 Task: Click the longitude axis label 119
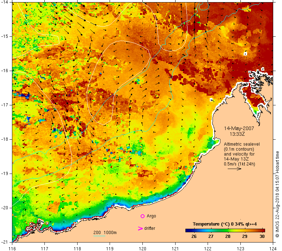[110, 249]
